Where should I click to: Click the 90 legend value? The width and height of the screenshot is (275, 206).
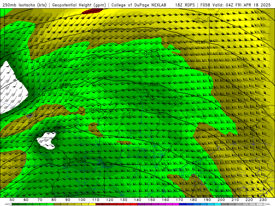68,200
